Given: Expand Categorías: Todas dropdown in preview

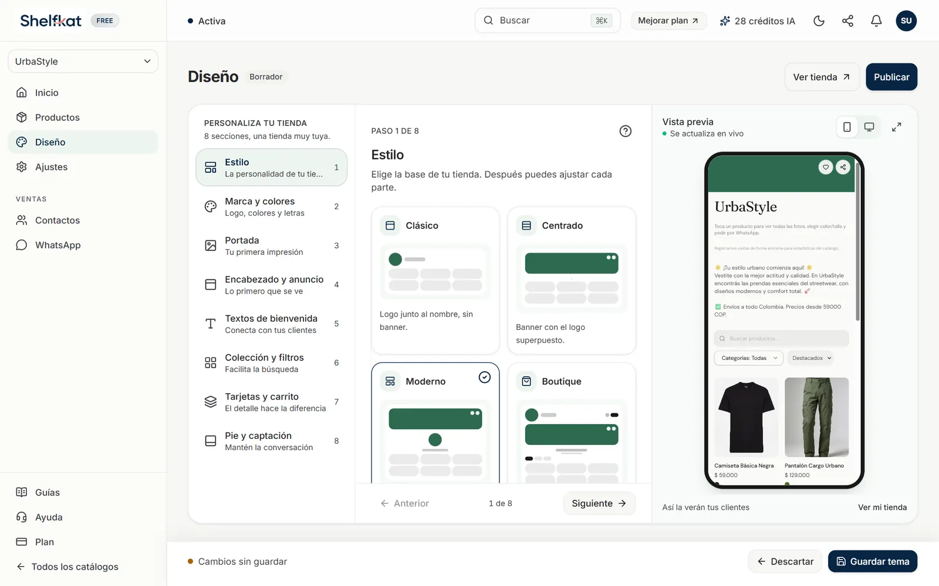Looking at the screenshot, I should 749,358.
